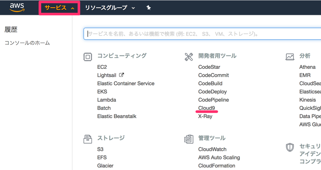This screenshot has width=321, height=170.
Task: Click the Storage category box icon
Action: tap(88, 139)
